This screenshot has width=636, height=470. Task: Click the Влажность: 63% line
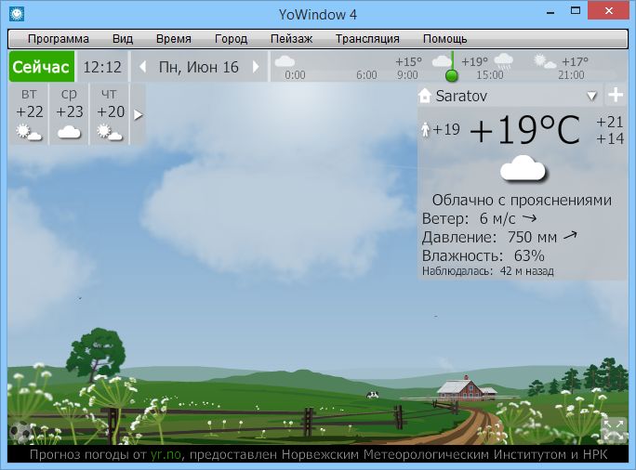(484, 255)
